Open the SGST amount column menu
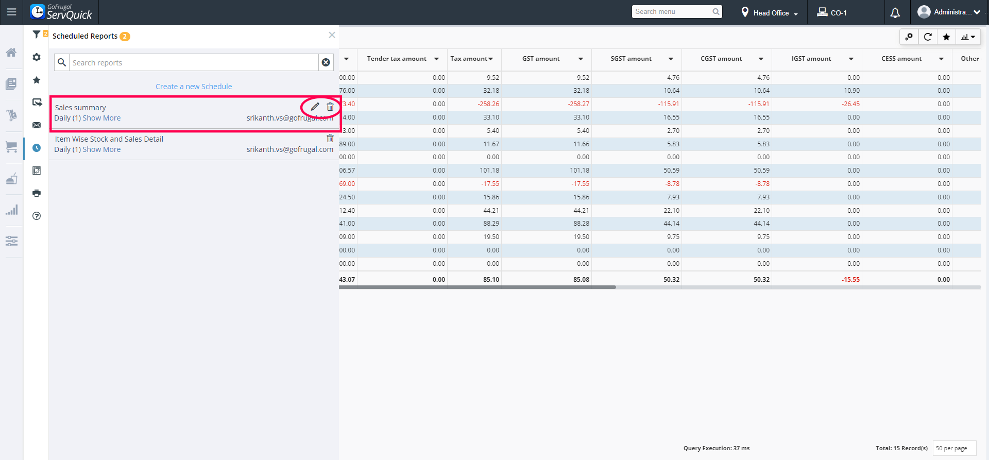Screen dimensions: 989x460 tap(671, 59)
